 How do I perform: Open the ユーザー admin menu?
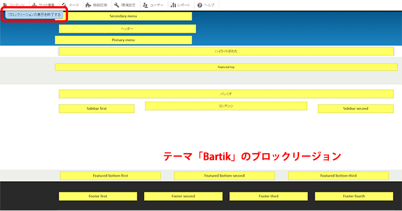tap(153, 5)
